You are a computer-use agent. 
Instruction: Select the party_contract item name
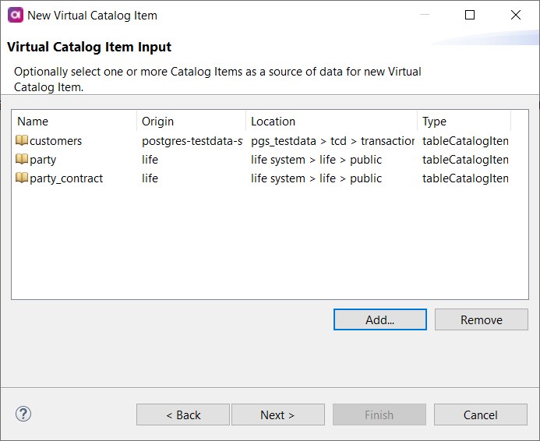click(66, 178)
